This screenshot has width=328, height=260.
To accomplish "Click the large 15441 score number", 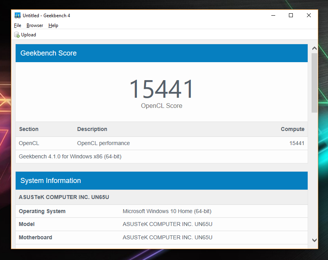I will click(161, 89).
